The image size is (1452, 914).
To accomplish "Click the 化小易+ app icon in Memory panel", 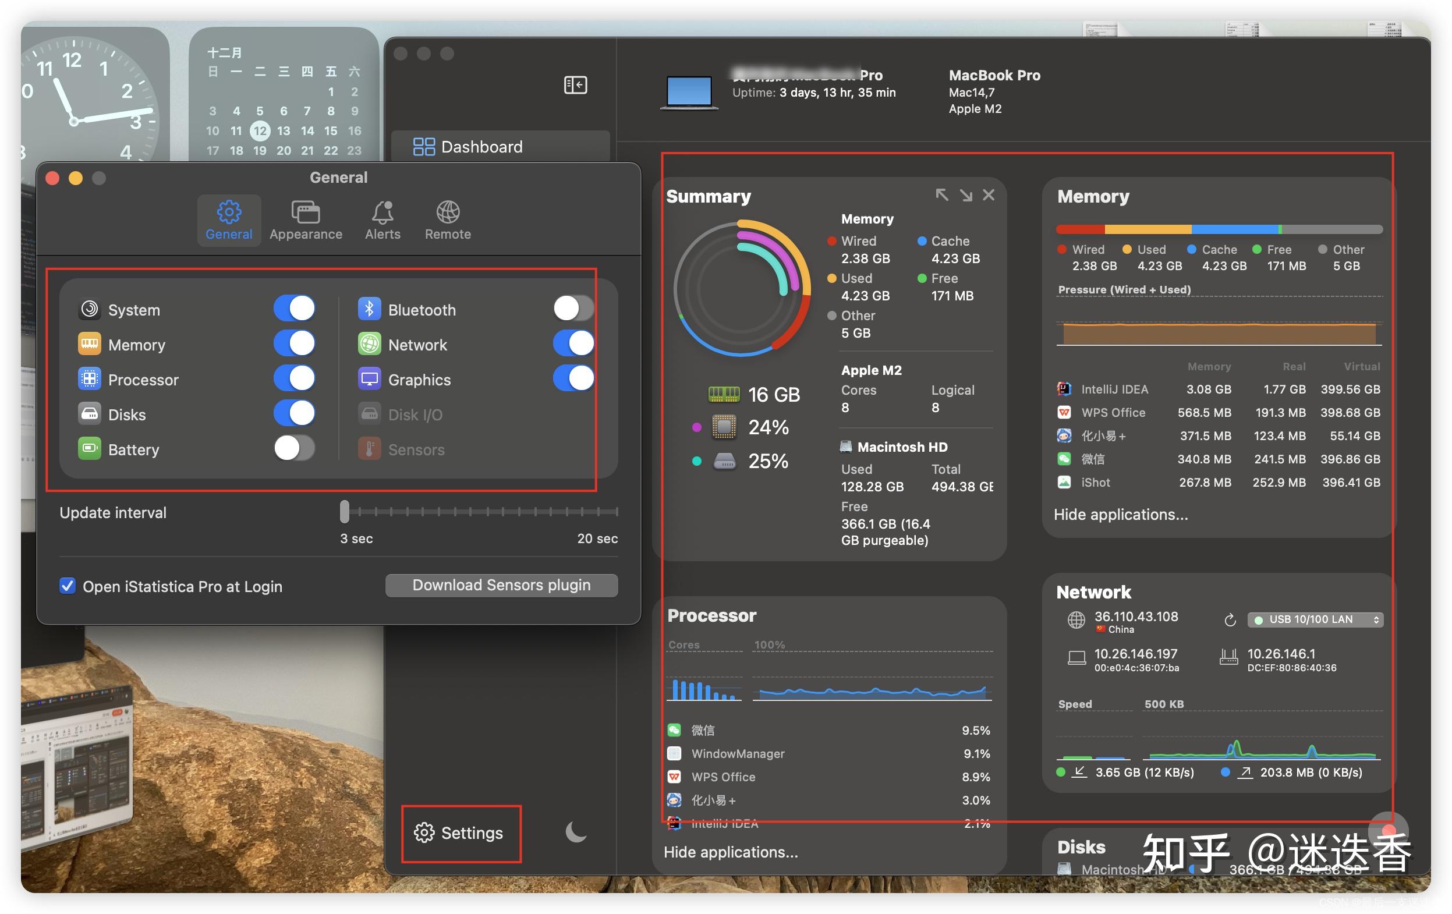I will (x=1065, y=435).
